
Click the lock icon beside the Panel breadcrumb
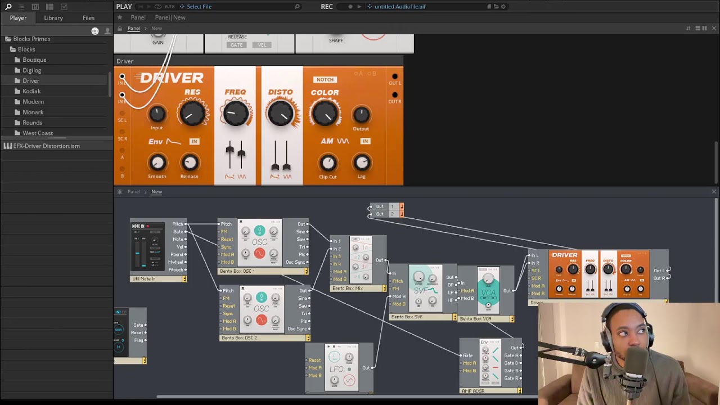pyautogui.click(x=120, y=28)
